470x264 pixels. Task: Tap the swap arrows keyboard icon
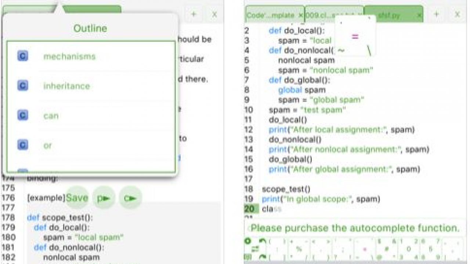[256, 249]
